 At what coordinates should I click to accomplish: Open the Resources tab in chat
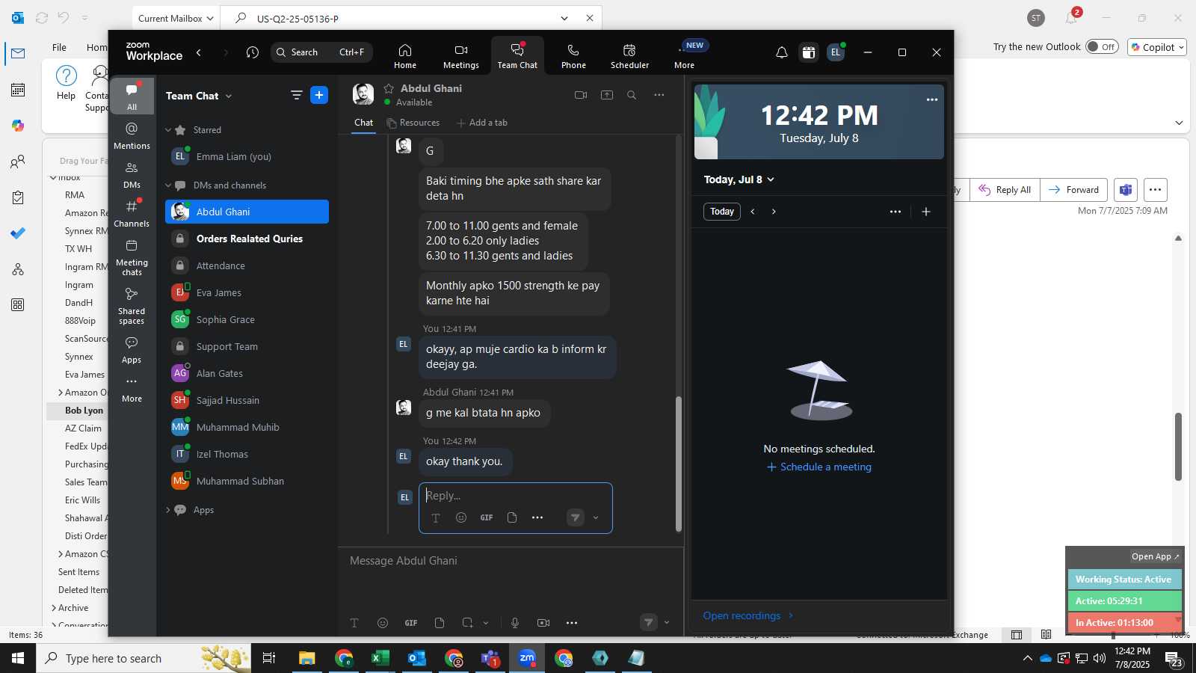pos(413,123)
